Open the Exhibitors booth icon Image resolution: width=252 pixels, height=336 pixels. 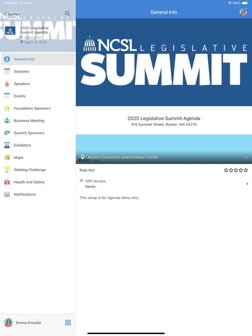[7, 145]
